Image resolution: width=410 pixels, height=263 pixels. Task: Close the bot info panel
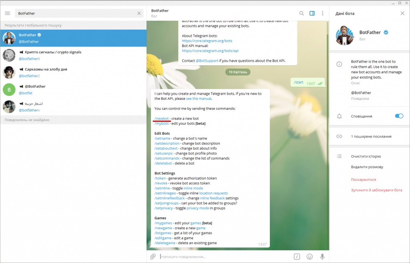coord(402,13)
